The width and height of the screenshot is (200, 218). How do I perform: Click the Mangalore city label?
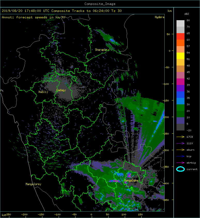pos(33,184)
